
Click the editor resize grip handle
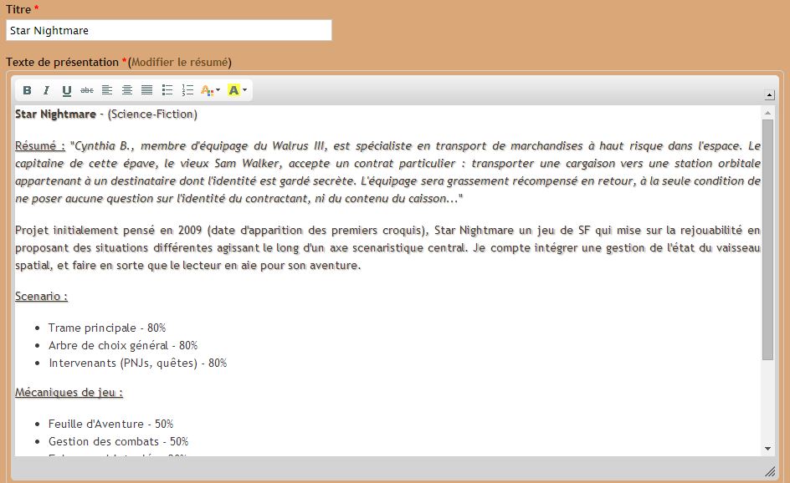[769, 471]
